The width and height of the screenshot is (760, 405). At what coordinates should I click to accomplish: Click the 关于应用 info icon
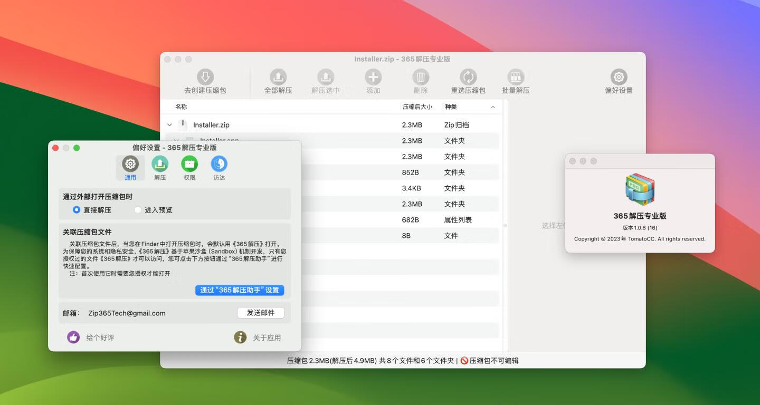pos(240,337)
